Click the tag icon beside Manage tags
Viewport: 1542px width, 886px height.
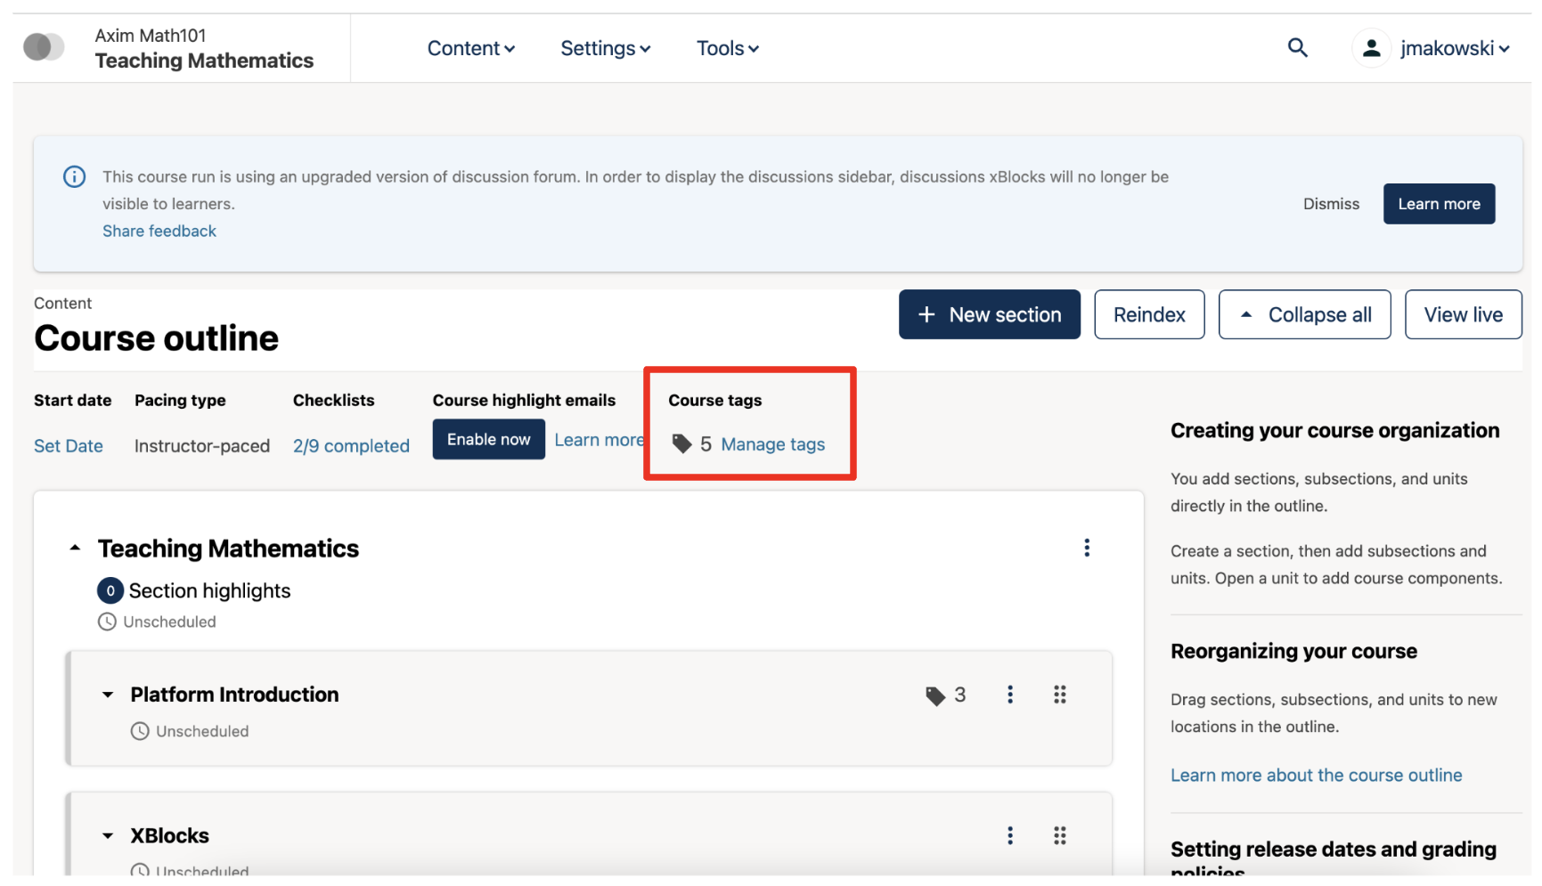point(682,443)
